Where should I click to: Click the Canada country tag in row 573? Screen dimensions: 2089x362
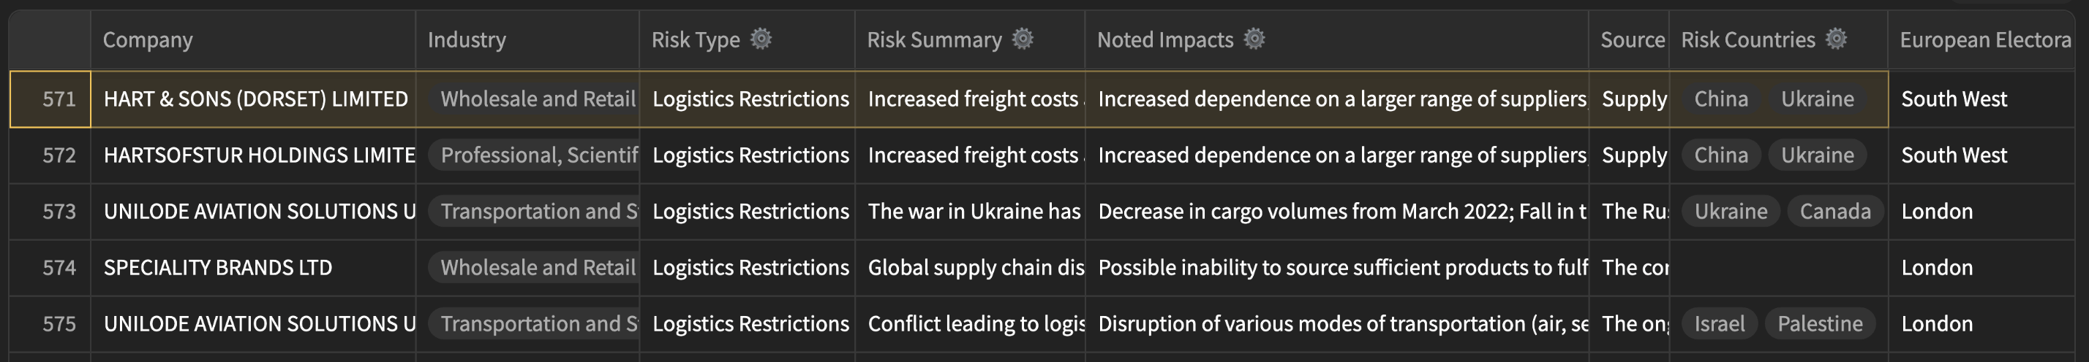pyautogui.click(x=1835, y=212)
